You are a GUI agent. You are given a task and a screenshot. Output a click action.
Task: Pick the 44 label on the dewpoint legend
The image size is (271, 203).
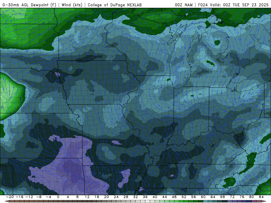tap(165, 197)
